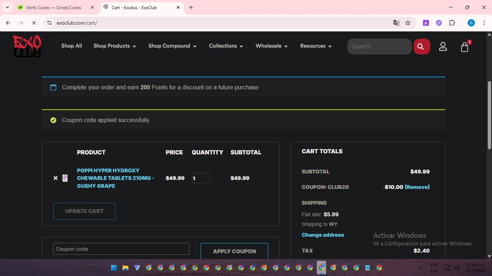Click scrollbar down arrow
This screenshot has height=276, width=492.
click(x=489, y=256)
